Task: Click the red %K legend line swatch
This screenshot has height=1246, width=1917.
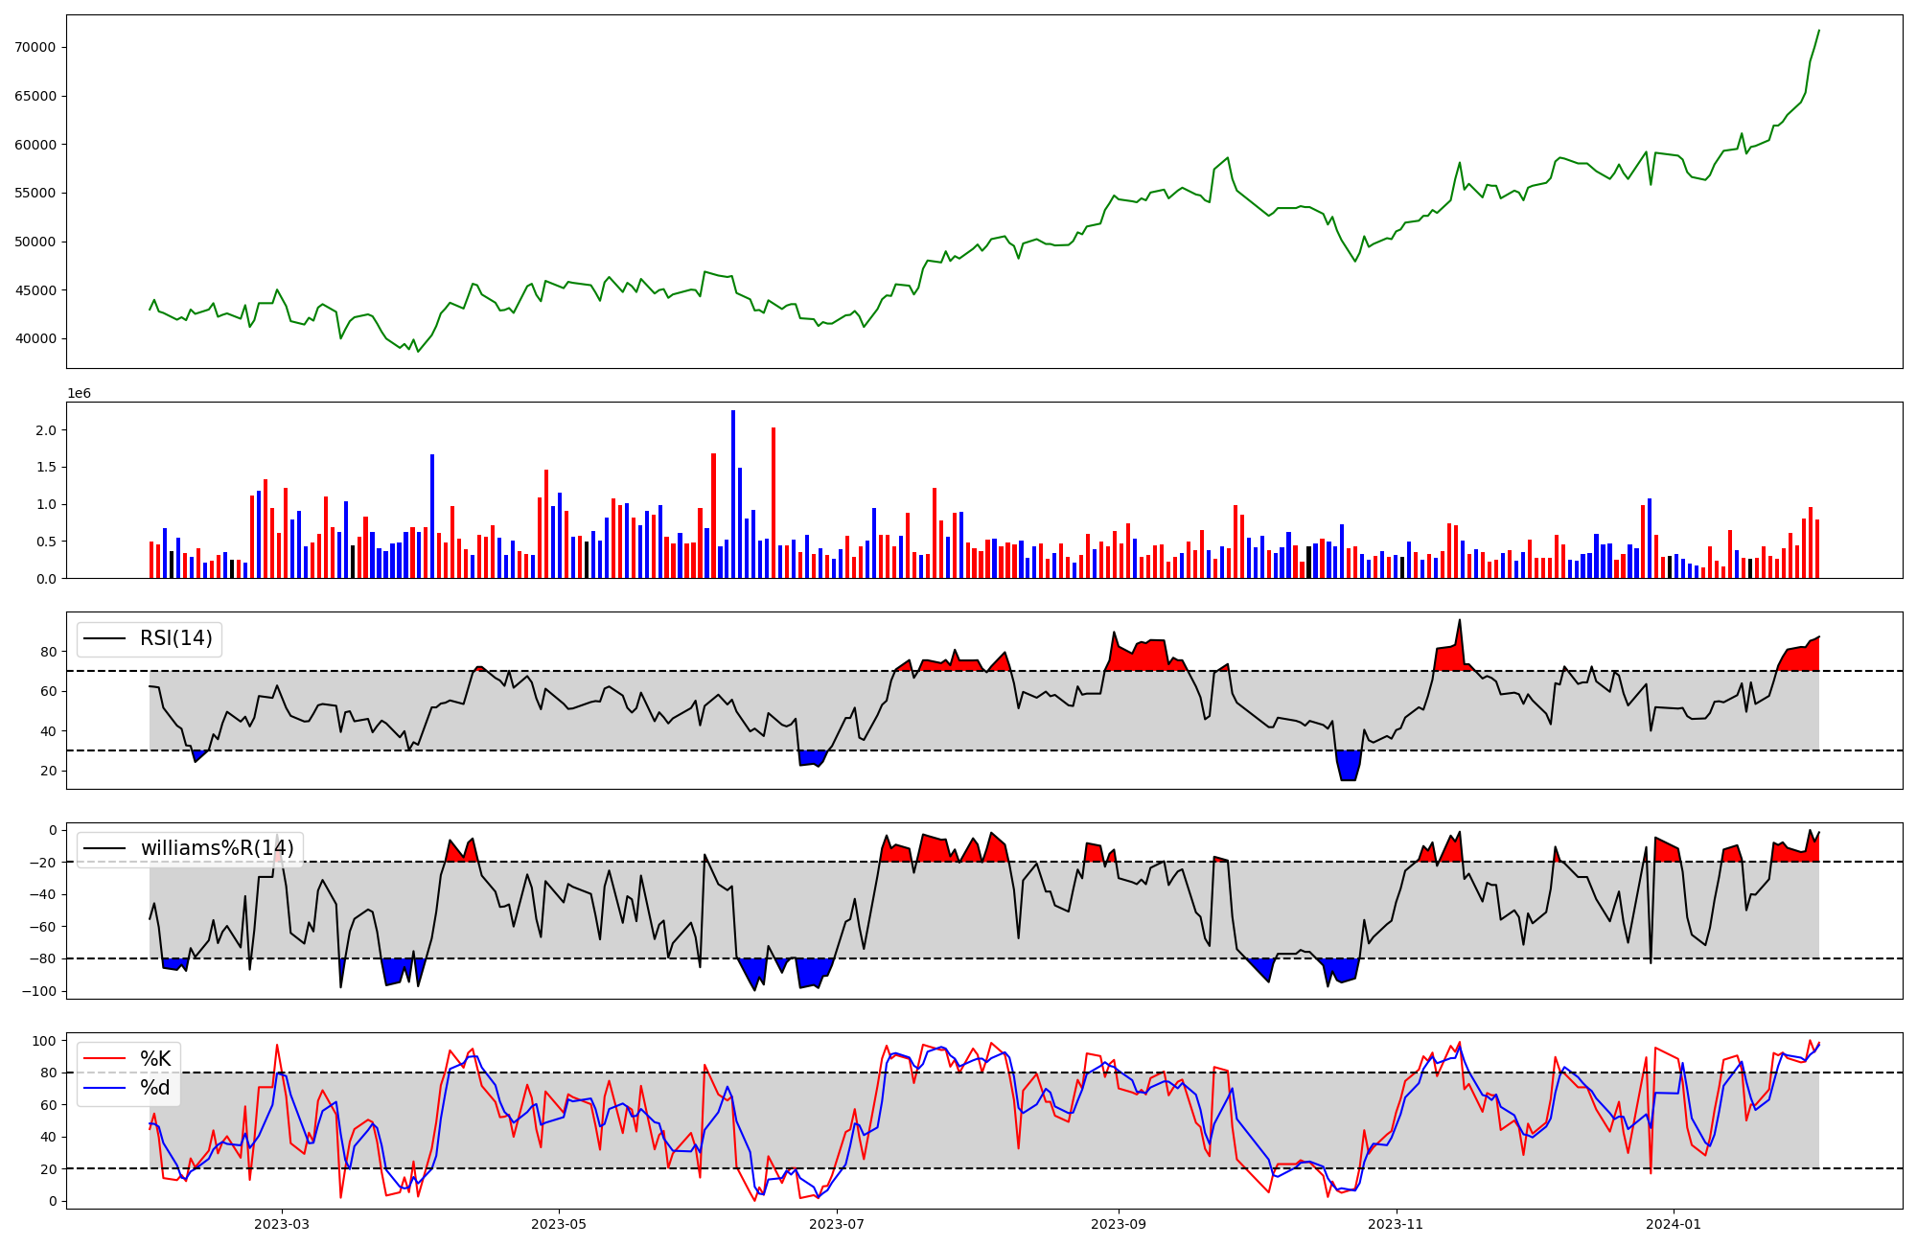Action: [105, 1059]
